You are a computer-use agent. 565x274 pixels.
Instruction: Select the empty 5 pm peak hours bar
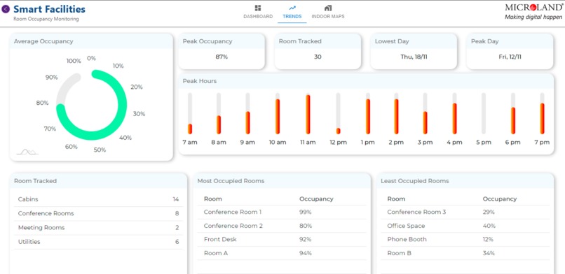[x=484, y=113]
